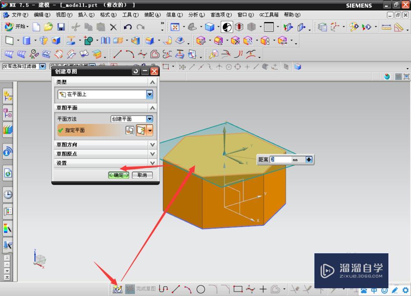Click the Arc tool in the curve toolbar
This screenshot has width=411, height=296.
pos(130,54)
